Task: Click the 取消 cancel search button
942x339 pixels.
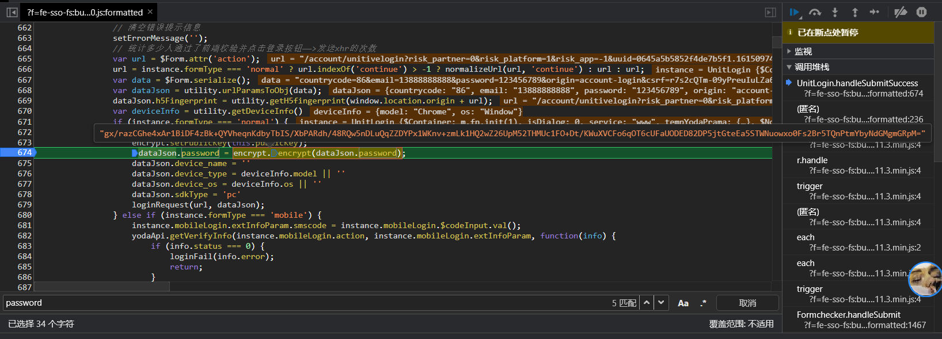Action: 747,303
